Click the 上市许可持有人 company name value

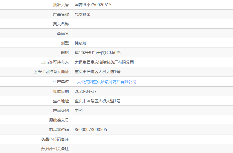[104, 62]
